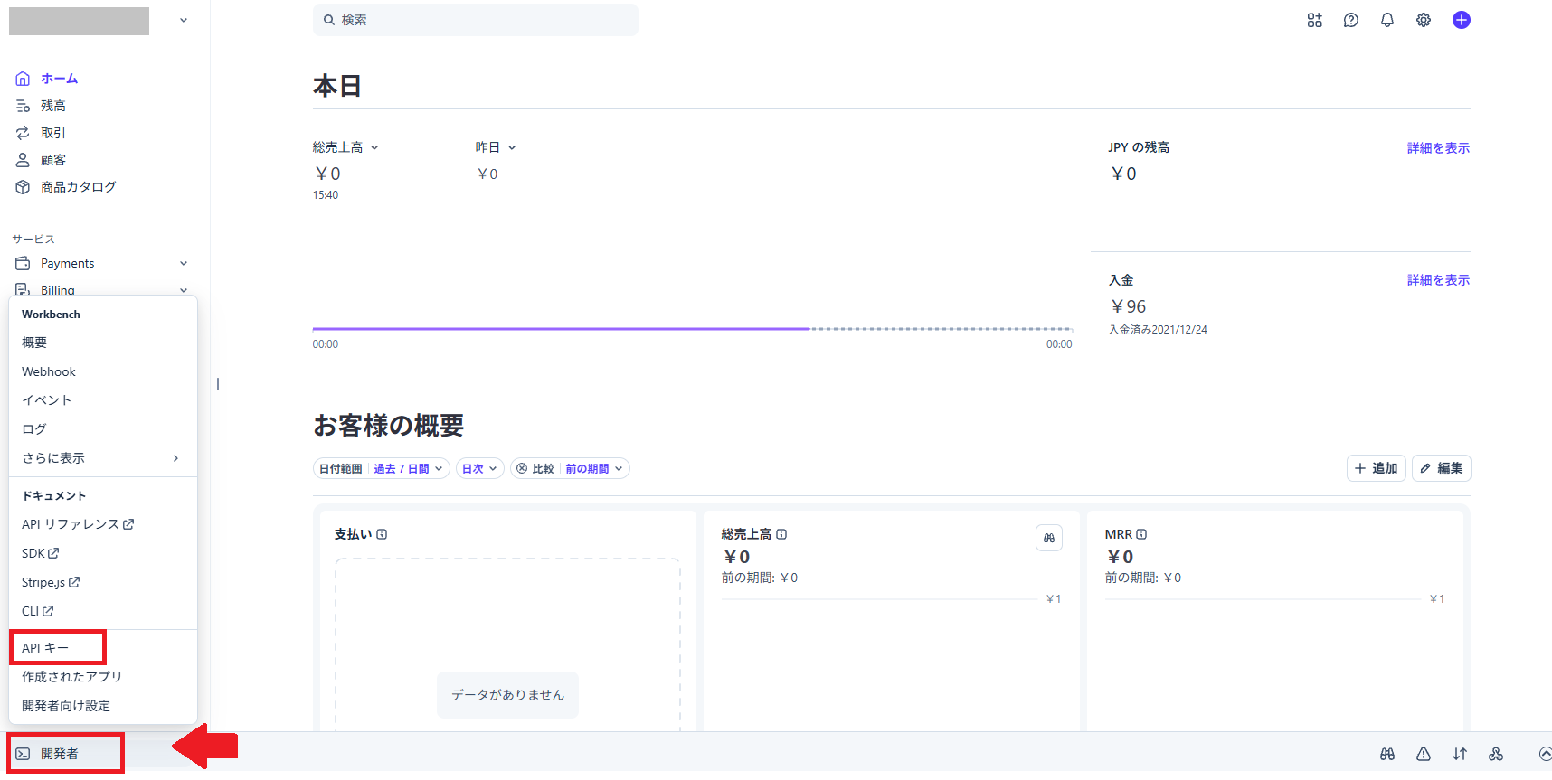Select ログ in Workbench menu
1552x780 pixels.
pos(33,429)
